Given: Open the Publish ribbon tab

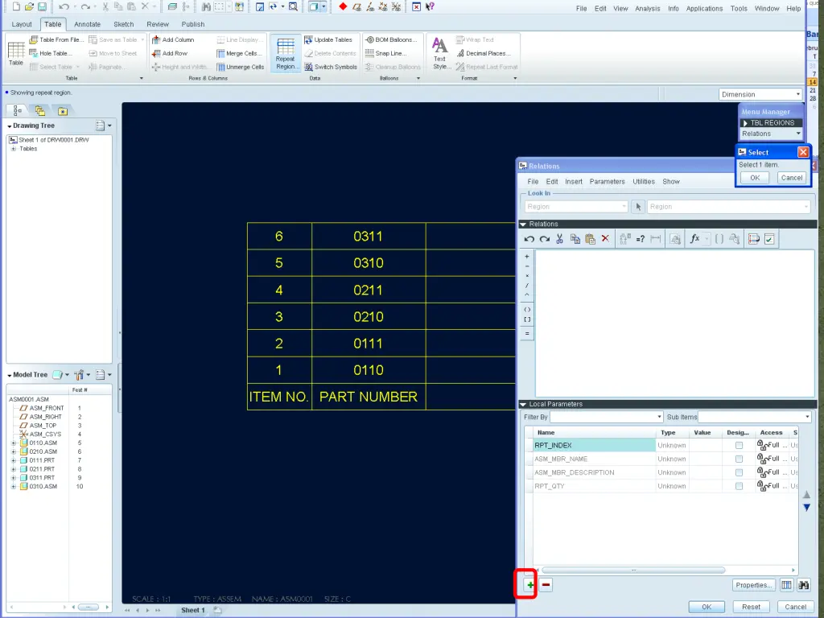Looking at the screenshot, I should pyautogui.click(x=193, y=24).
